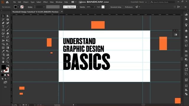Open the Symbols panel club icon
The height and width of the screenshot is (106, 189).
pos(186,31)
